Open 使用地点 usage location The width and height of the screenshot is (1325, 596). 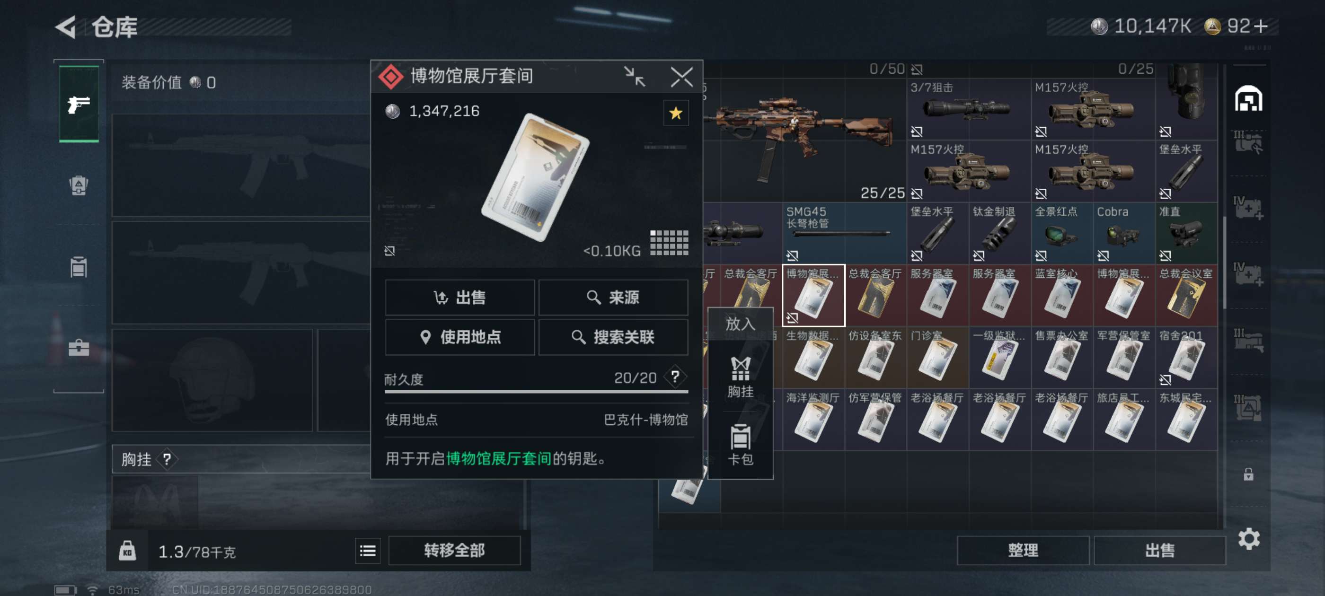point(460,337)
